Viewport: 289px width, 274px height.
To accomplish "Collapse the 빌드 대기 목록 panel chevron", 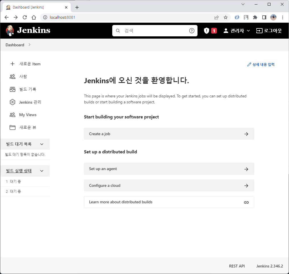I will (42, 144).
